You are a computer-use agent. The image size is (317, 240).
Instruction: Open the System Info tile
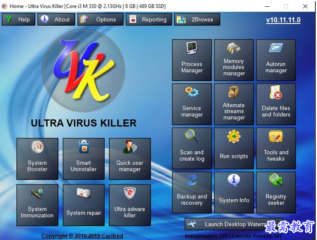234,192
